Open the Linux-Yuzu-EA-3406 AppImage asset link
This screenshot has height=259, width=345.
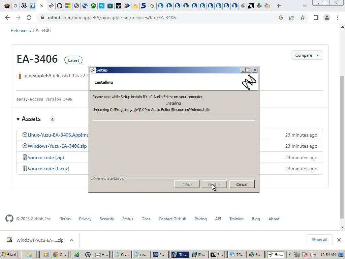(58, 135)
